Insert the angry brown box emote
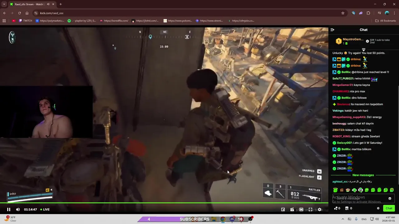Image resolution: width=399 pixels, height=224 pixels. click(342, 190)
